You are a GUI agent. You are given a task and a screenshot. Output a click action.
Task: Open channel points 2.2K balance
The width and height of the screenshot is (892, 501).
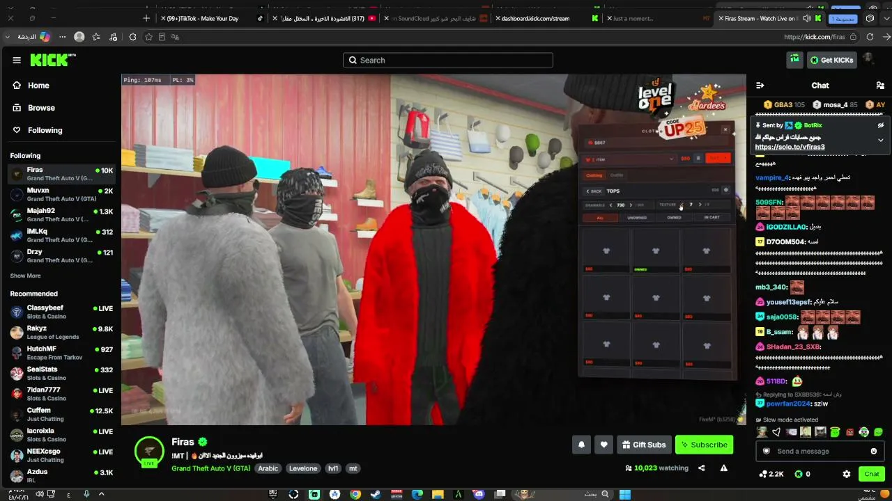[x=771, y=474]
